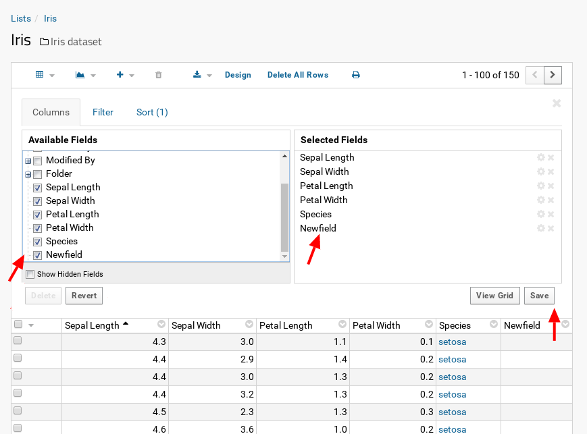The height and width of the screenshot is (434, 587).
Task: Open the grid views menu icon
Action: [40, 75]
